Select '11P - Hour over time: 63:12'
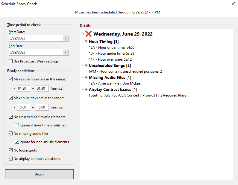The width and height of the screenshot is (238, 185). point(110,59)
